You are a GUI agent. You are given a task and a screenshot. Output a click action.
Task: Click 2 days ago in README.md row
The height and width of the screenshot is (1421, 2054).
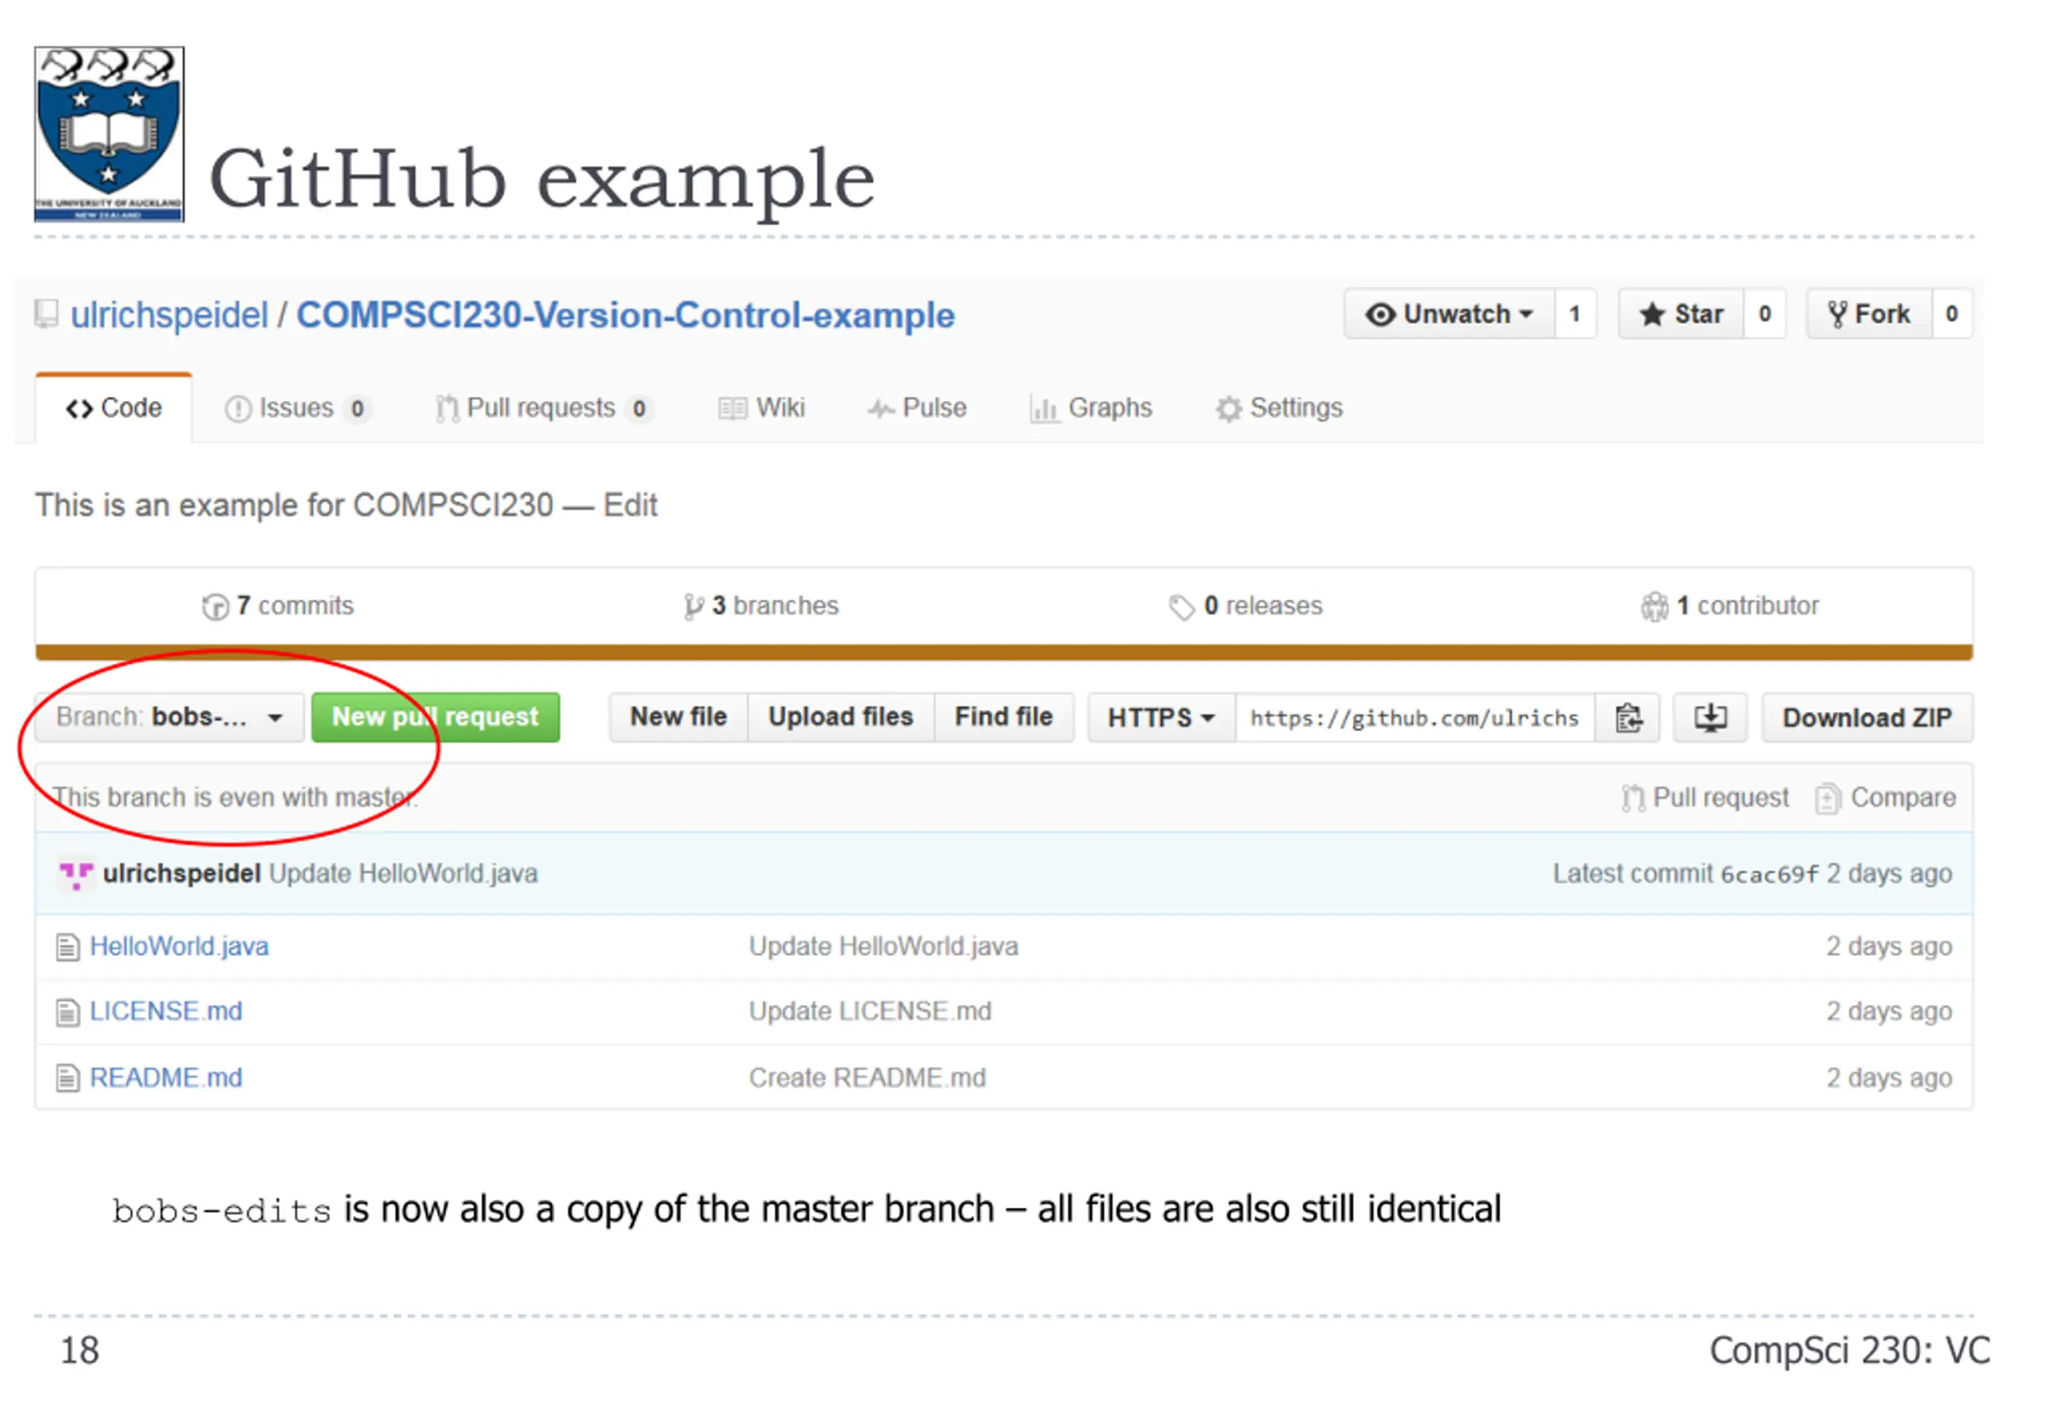point(1889,1079)
